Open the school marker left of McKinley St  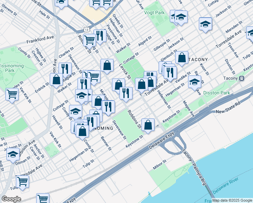(82, 96)
